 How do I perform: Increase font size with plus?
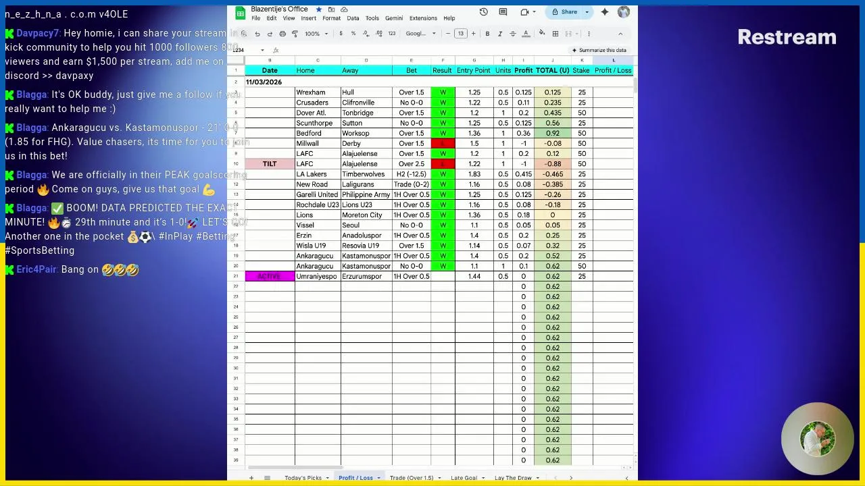point(473,34)
